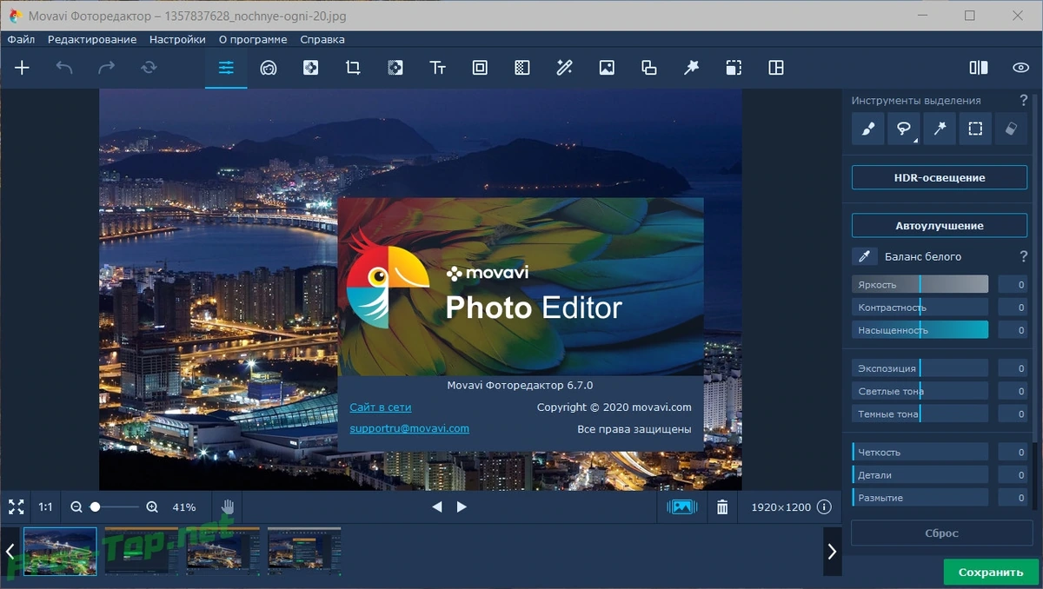Viewport: 1043px width, 589px height.
Task: Open the Insert image tool
Action: (x=607, y=68)
